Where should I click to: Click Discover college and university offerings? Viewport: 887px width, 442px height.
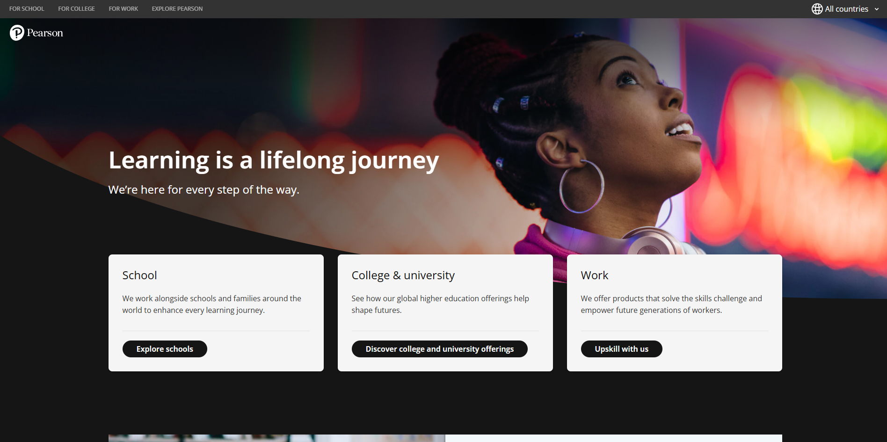(439, 349)
